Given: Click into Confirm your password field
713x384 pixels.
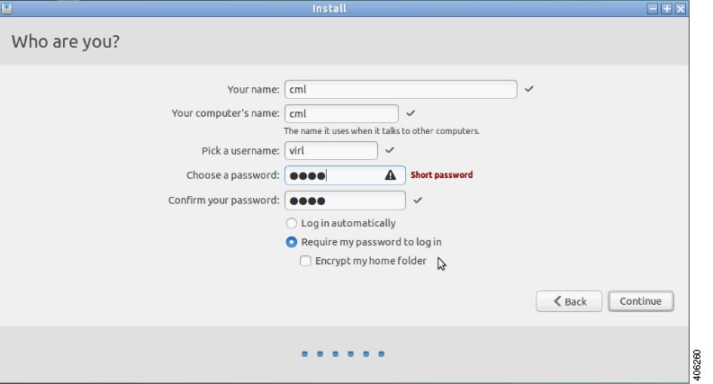Looking at the screenshot, I should click(x=345, y=201).
